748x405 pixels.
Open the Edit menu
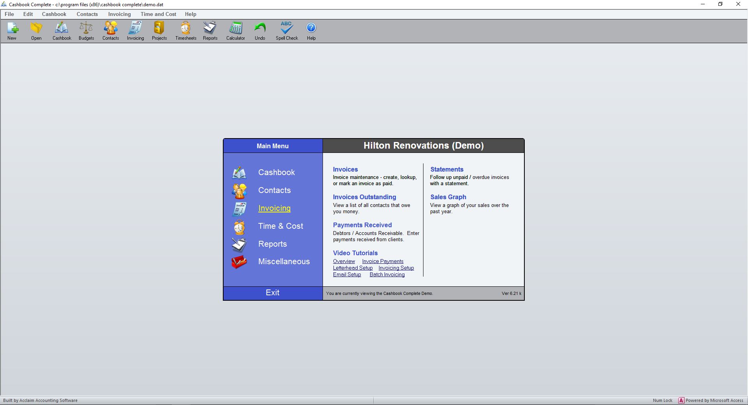pyautogui.click(x=28, y=14)
